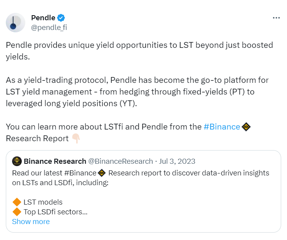The height and width of the screenshot is (240, 287).
Task: Open the three-dot more options menu
Action: pyautogui.click(x=276, y=18)
